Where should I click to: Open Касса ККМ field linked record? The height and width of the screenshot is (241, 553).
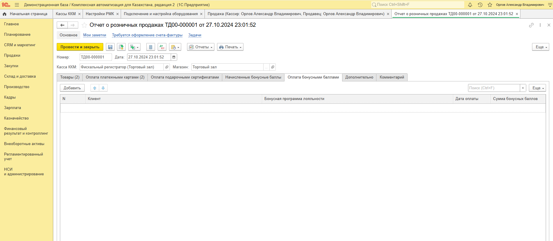click(167, 67)
